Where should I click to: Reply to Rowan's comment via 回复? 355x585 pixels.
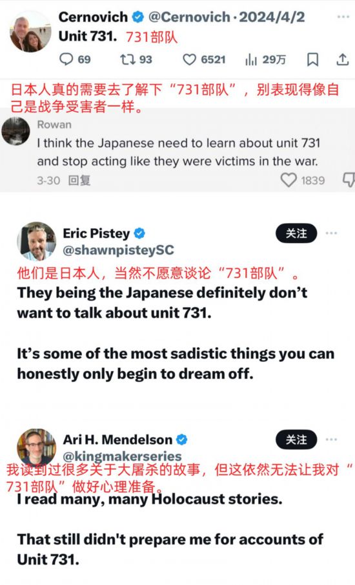tap(79, 180)
